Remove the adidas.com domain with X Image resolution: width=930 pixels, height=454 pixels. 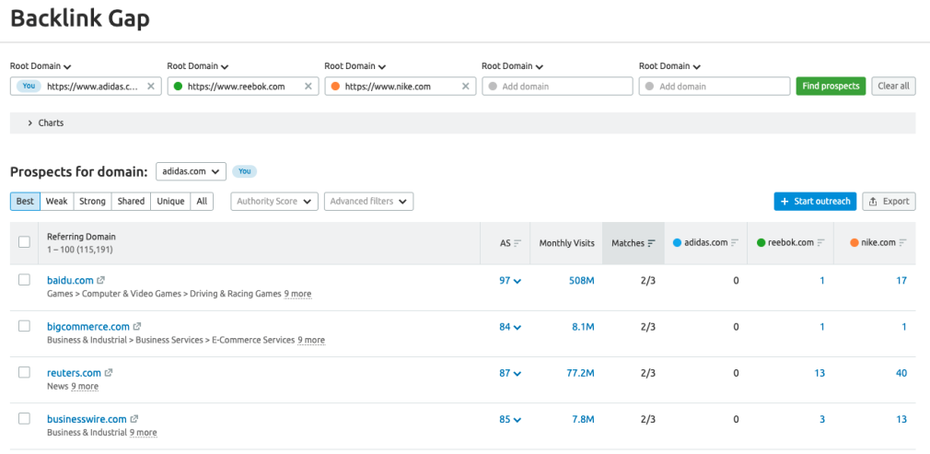coord(151,86)
